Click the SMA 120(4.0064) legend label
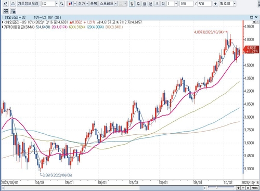This screenshot has height=191, width=260. [x=95, y=27]
